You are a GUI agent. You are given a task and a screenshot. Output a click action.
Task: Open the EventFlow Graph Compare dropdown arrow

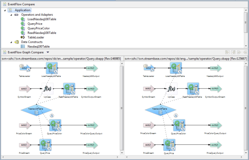pos(48,52)
